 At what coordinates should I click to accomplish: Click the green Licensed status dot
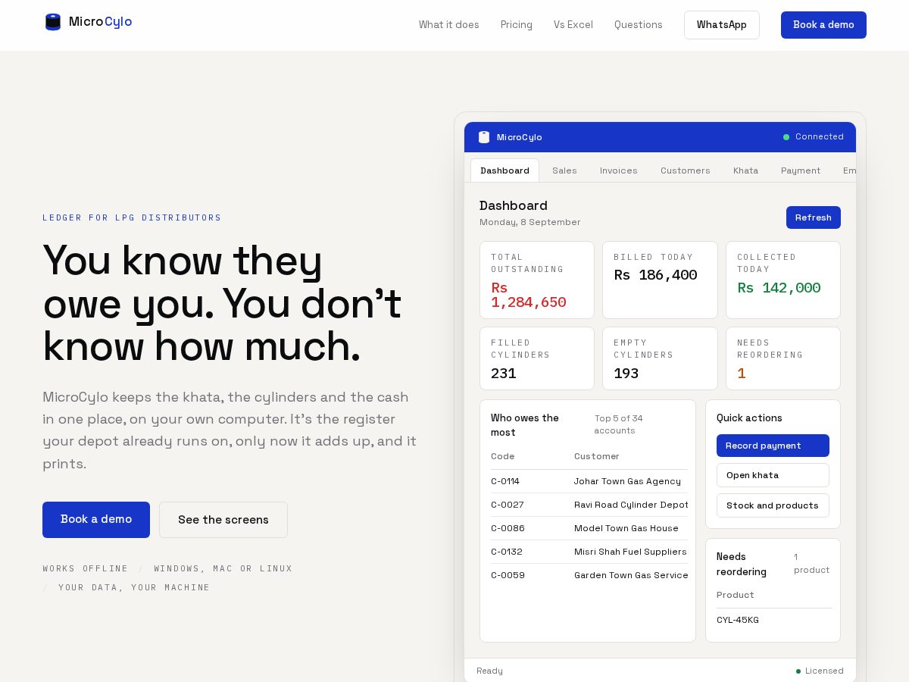click(x=798, y=671)
